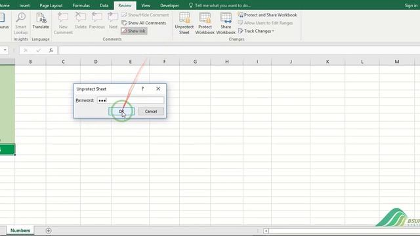Click the Password field in dialog
420x236 pixels.
point(131,100)
